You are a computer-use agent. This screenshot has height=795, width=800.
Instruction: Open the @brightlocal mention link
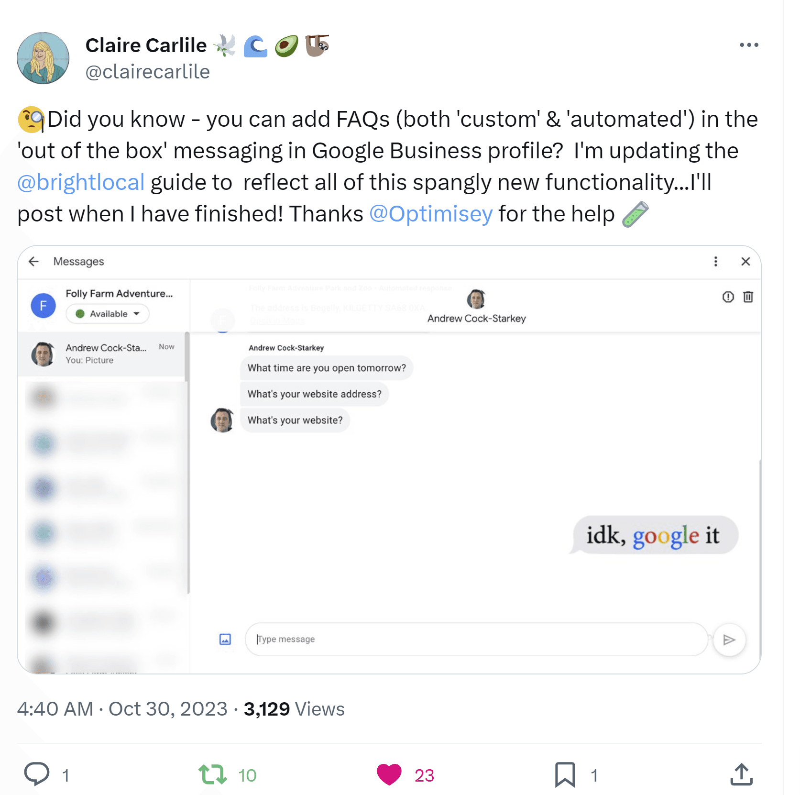pos(81,182)
